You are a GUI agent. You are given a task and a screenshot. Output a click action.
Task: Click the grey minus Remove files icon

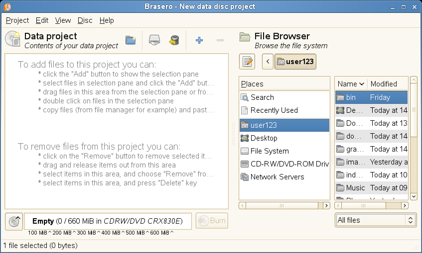point(220,40)
